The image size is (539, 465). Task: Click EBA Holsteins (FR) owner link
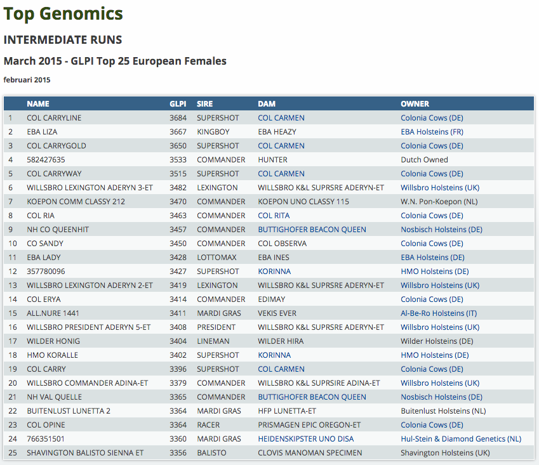click(432, 132)
